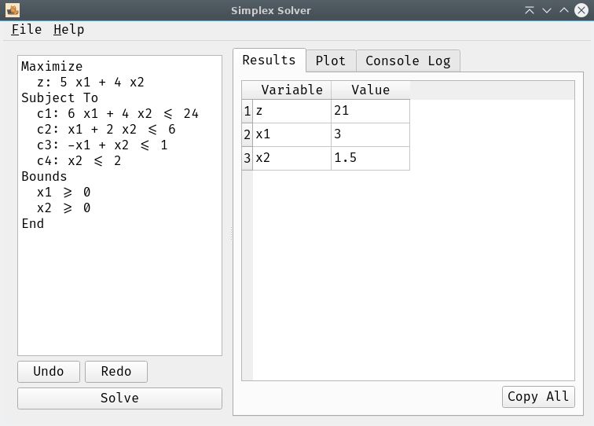
Task: Close the Simplex Solver window
Action: tap(581, 10)
